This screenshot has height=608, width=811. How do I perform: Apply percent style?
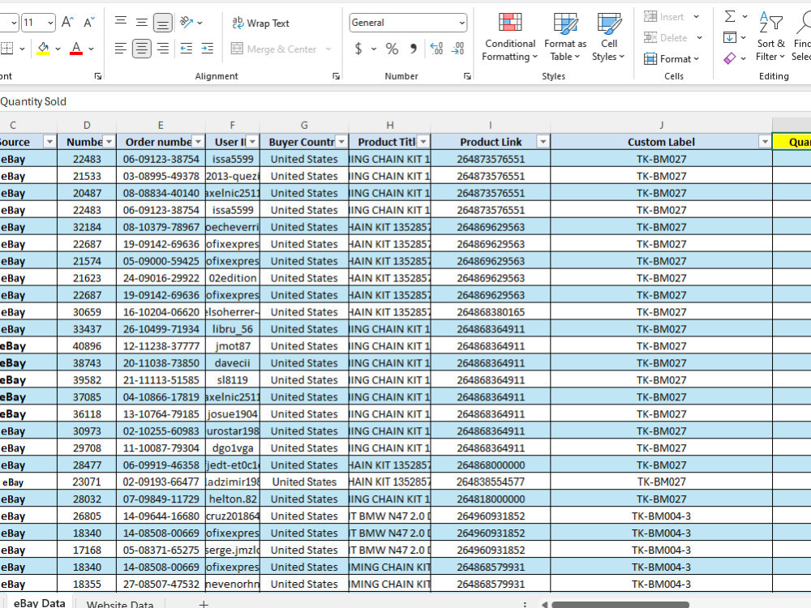pos(392,49)
